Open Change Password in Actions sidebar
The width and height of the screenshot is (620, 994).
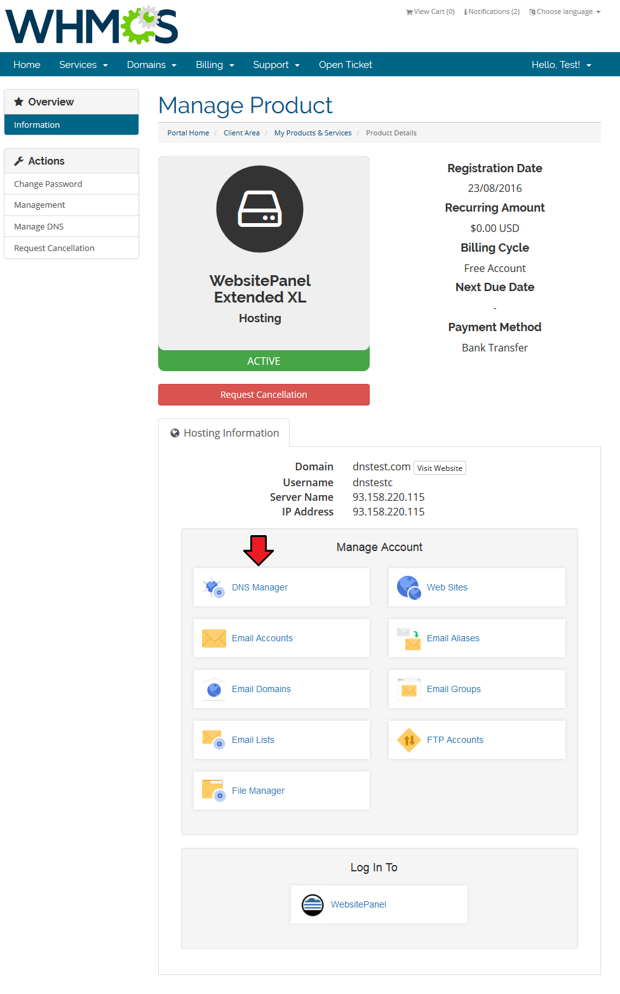(x=71, y=184)
